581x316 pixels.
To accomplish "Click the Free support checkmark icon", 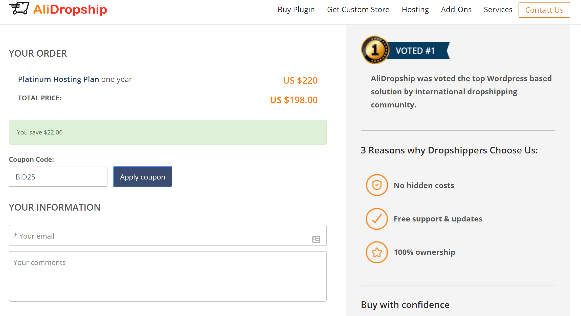I will pos(377,219).
